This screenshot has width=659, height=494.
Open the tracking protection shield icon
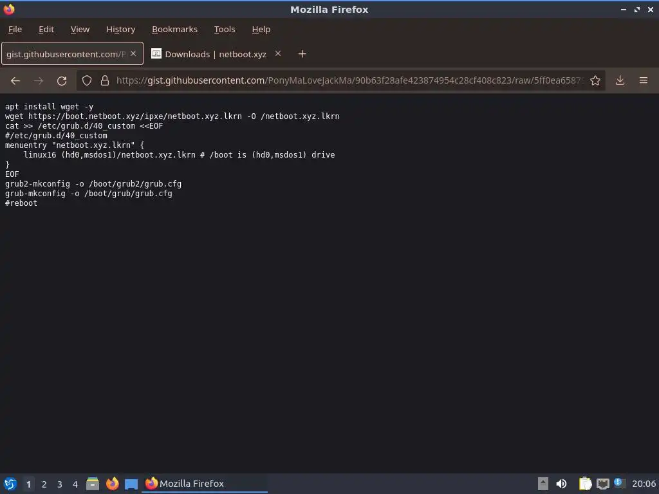click(87, 80)
